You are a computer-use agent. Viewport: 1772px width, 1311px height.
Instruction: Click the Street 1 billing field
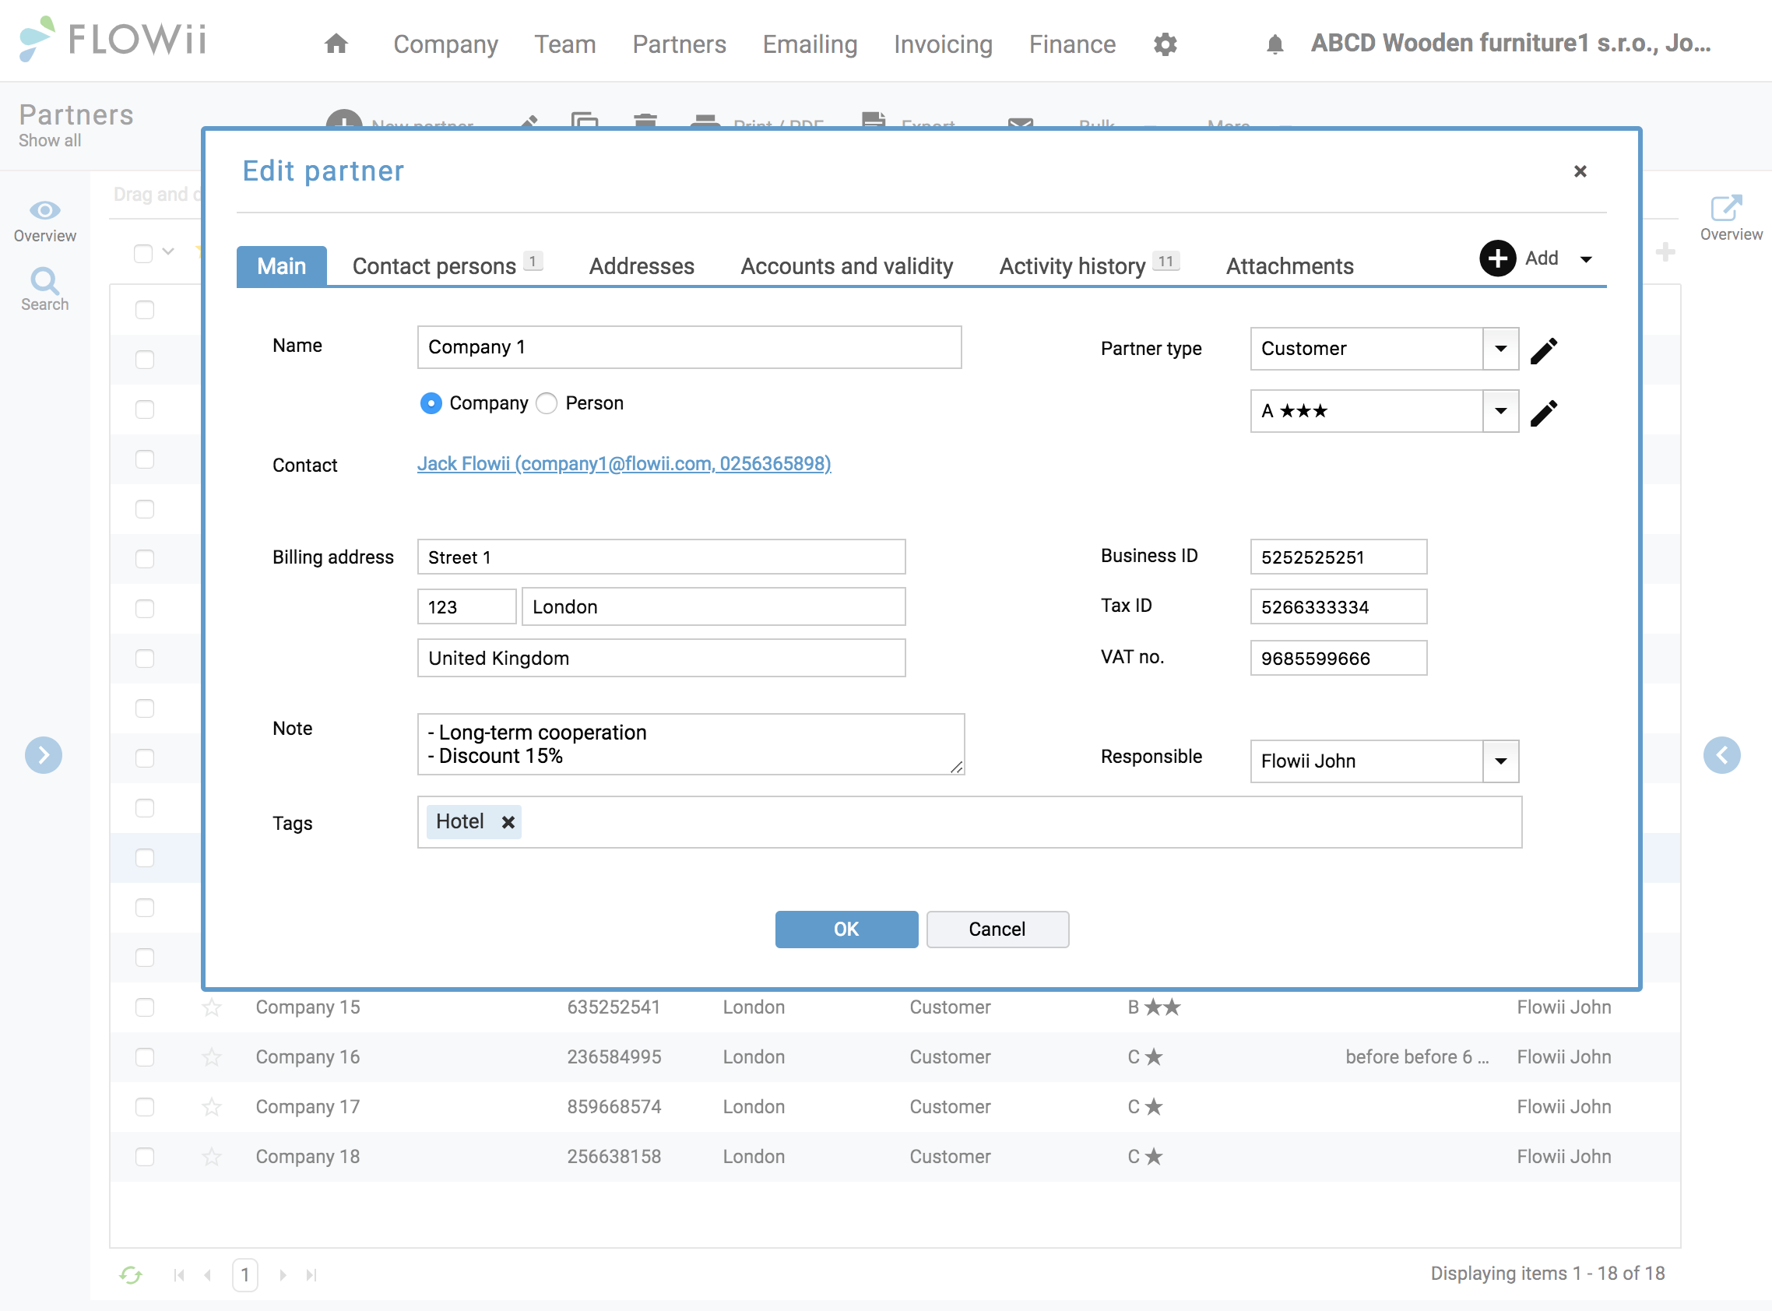click(661, 557)
